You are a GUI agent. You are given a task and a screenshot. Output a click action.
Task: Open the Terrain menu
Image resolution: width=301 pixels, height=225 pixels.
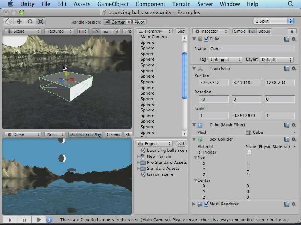coord(181,4)
